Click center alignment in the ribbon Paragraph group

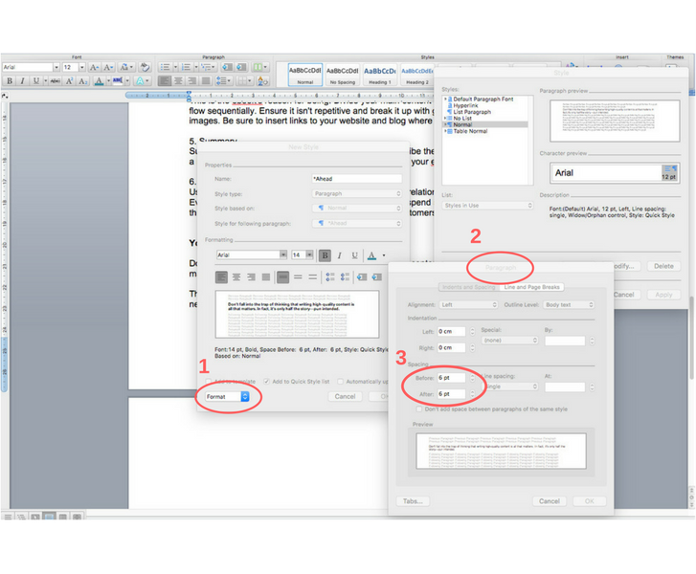(x=178, y=80)
